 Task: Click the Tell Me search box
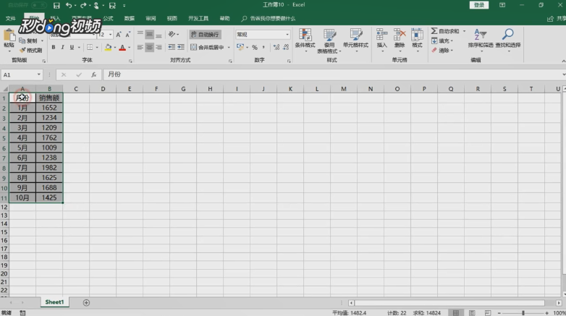(269, 18)
